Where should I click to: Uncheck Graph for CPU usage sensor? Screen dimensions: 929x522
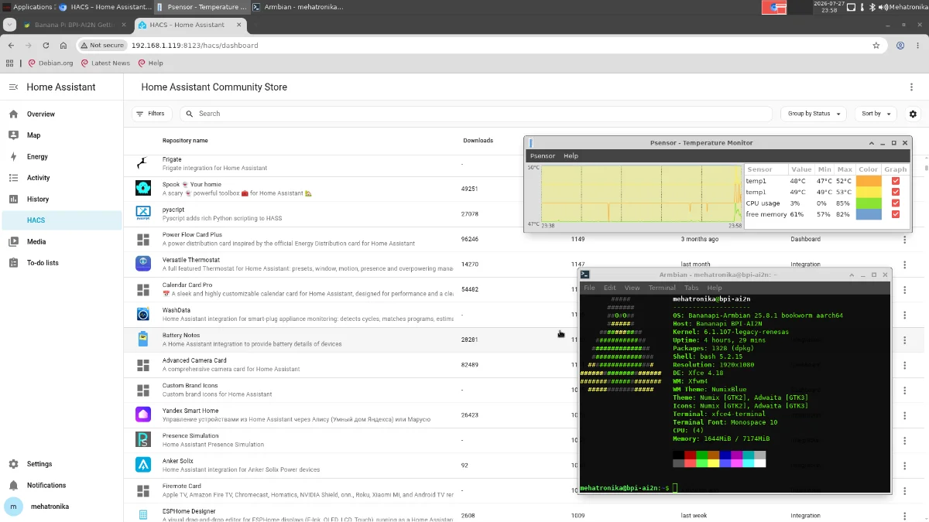896,203
